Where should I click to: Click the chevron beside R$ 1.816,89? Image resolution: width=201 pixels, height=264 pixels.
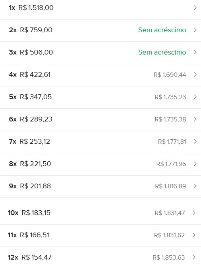(x=195, y=186)
